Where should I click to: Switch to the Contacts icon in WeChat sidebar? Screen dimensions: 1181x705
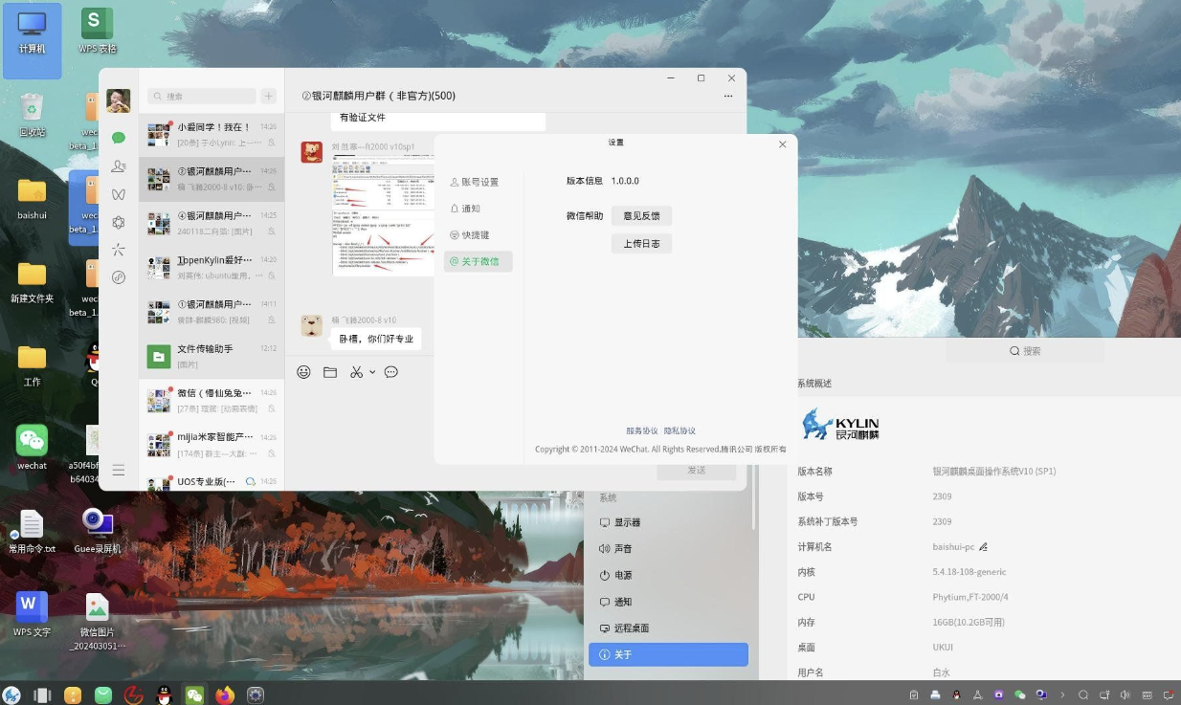coord(118,166)
